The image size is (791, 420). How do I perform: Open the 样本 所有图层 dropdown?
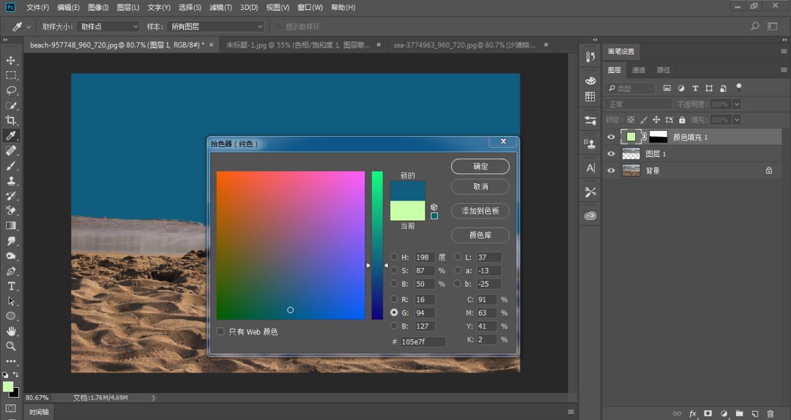click(215, 27)
